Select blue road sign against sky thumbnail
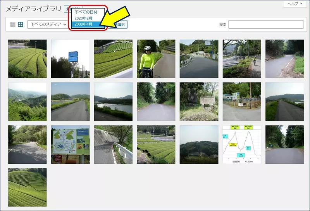This screenshot has height=211, width=310. 71,59
